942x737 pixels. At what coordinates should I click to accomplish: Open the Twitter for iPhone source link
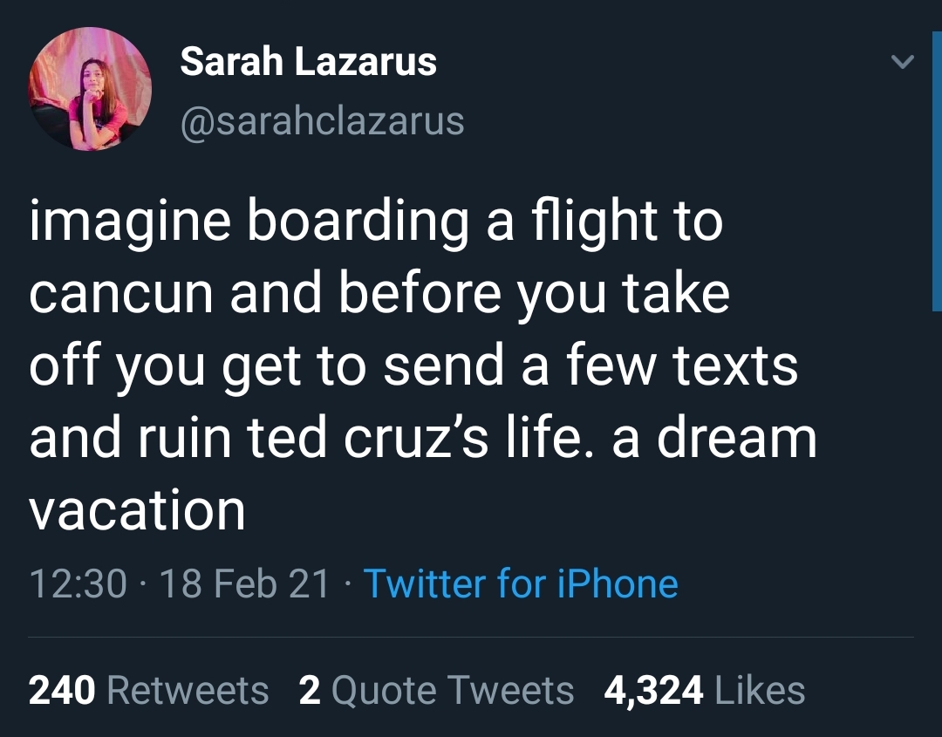520,583
